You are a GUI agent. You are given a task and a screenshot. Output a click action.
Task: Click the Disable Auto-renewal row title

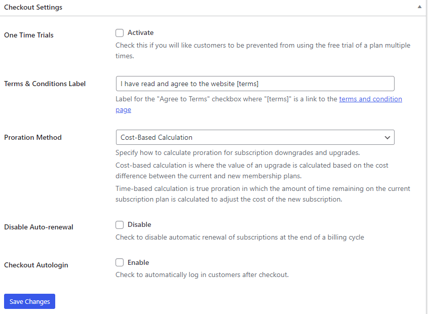pos(38,227)
